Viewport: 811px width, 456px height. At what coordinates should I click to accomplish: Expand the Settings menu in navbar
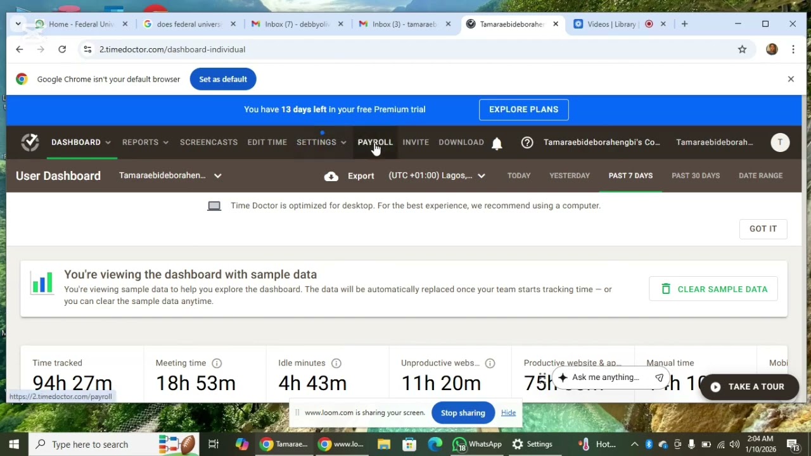pos(322,142)
